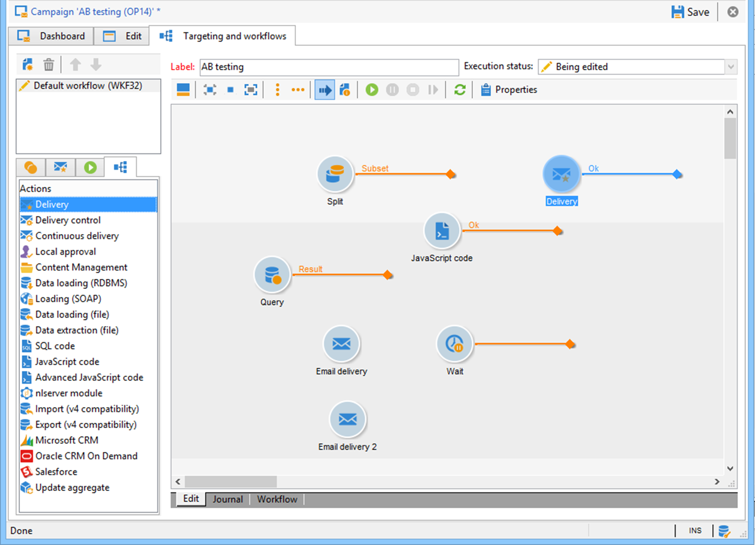Click the trash delete workflow icon
Image resolution: width=755 pixels, height=545 pixels.
click(48, 65)
